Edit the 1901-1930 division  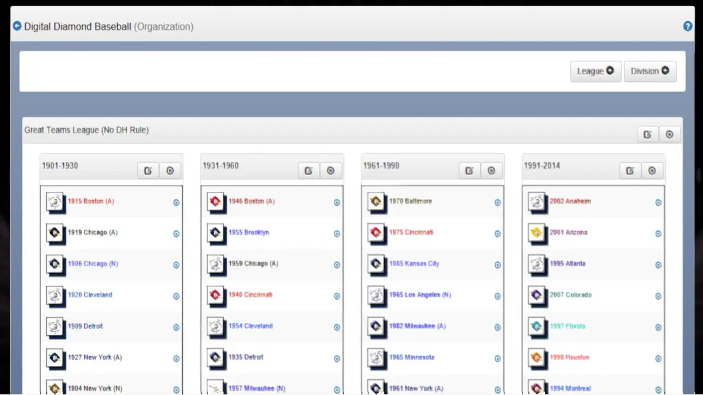(x=148, y=170)
